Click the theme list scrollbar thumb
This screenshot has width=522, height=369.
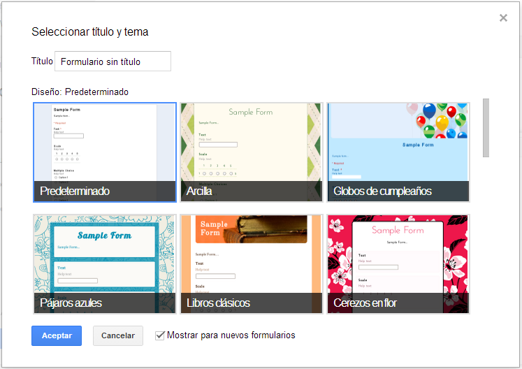(x=486, y=129)
